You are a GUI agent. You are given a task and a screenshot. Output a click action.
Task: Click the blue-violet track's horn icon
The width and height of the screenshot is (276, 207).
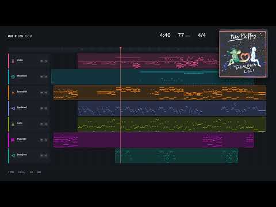[x=13, y=109]
